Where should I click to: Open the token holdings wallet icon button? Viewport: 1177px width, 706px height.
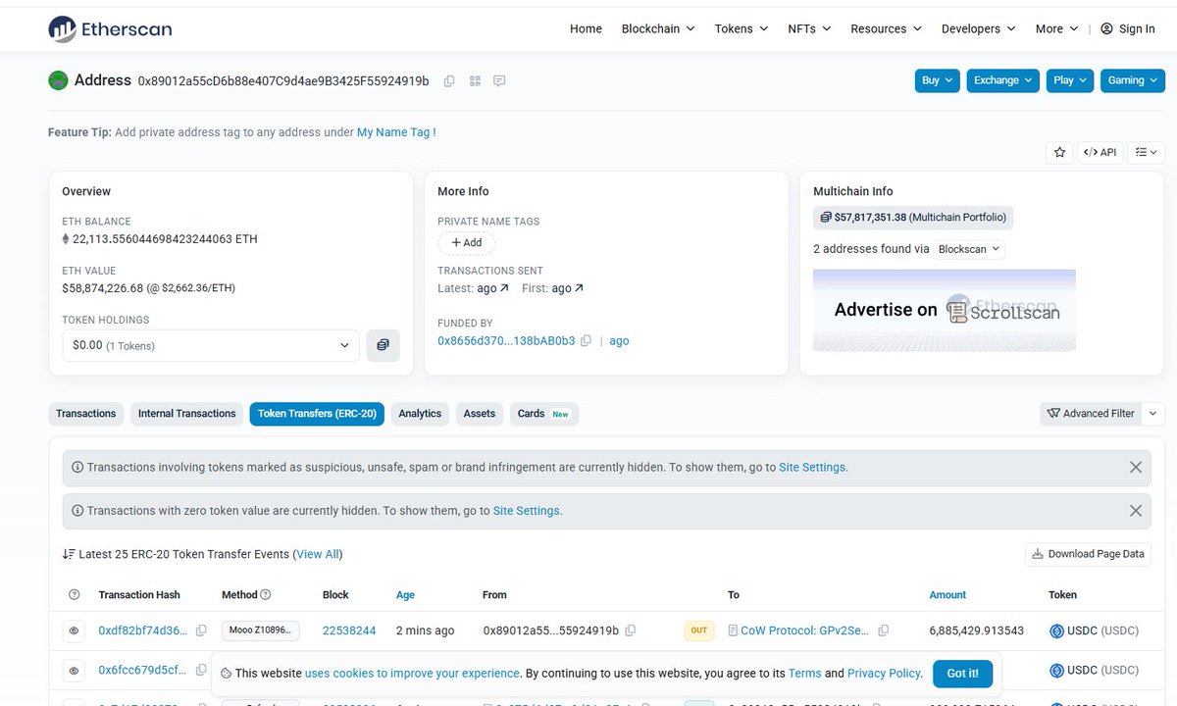click(383, 345)
